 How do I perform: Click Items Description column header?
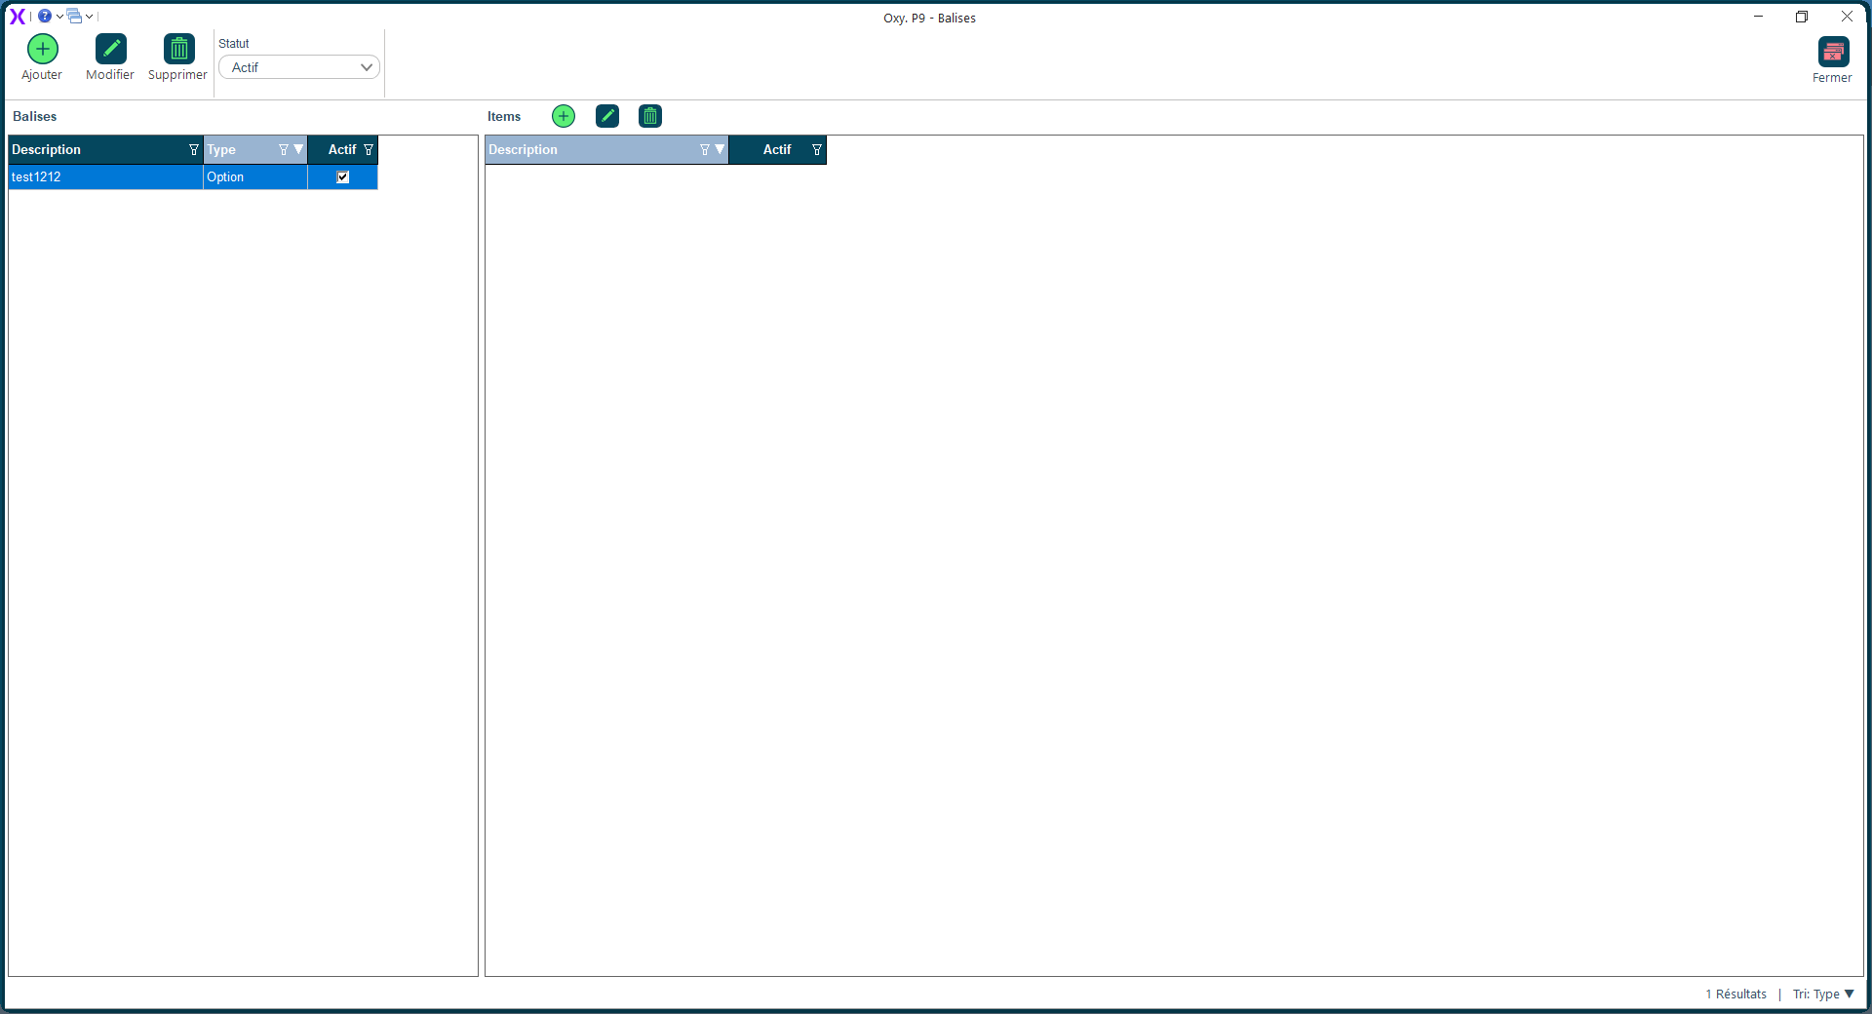click(x=606, y=149)
